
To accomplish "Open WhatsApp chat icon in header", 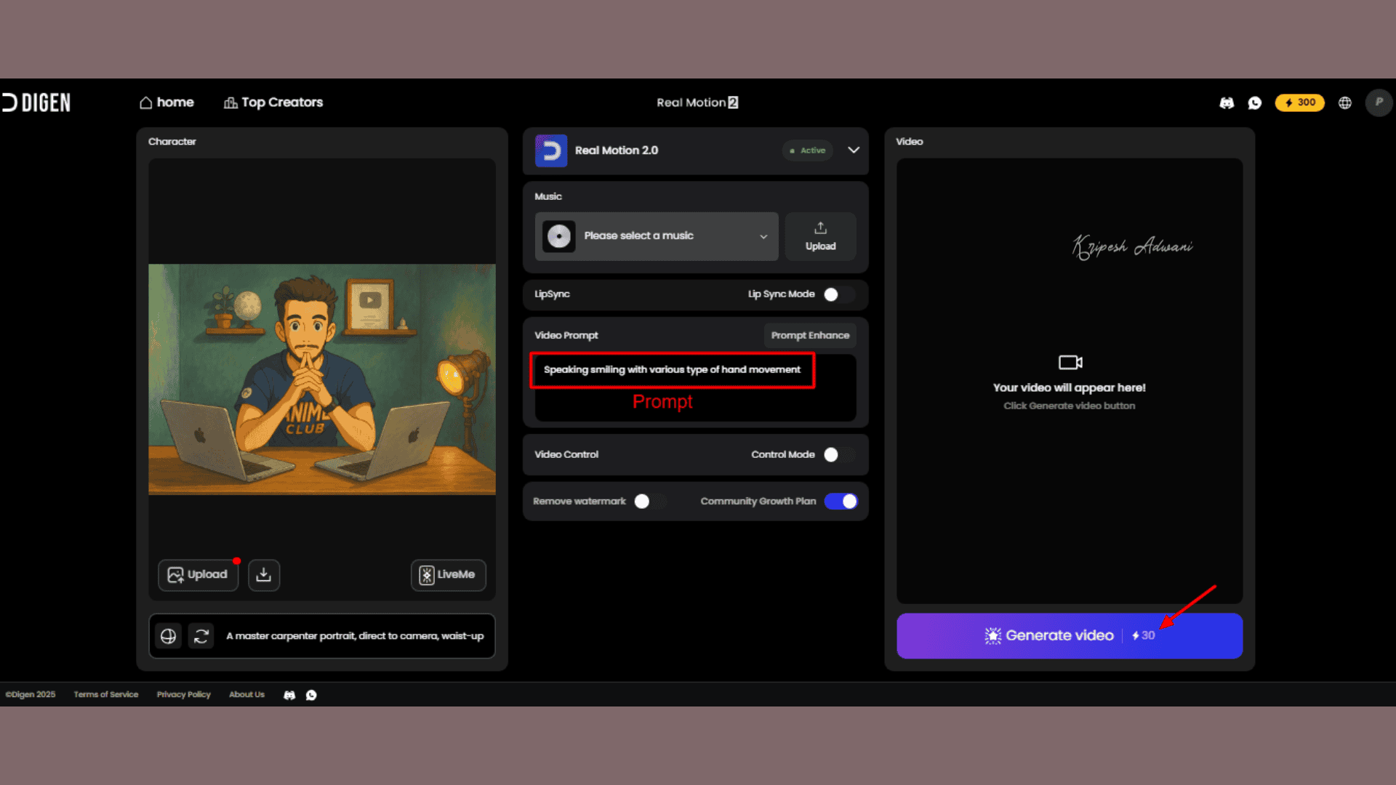I will [1255, 102].
